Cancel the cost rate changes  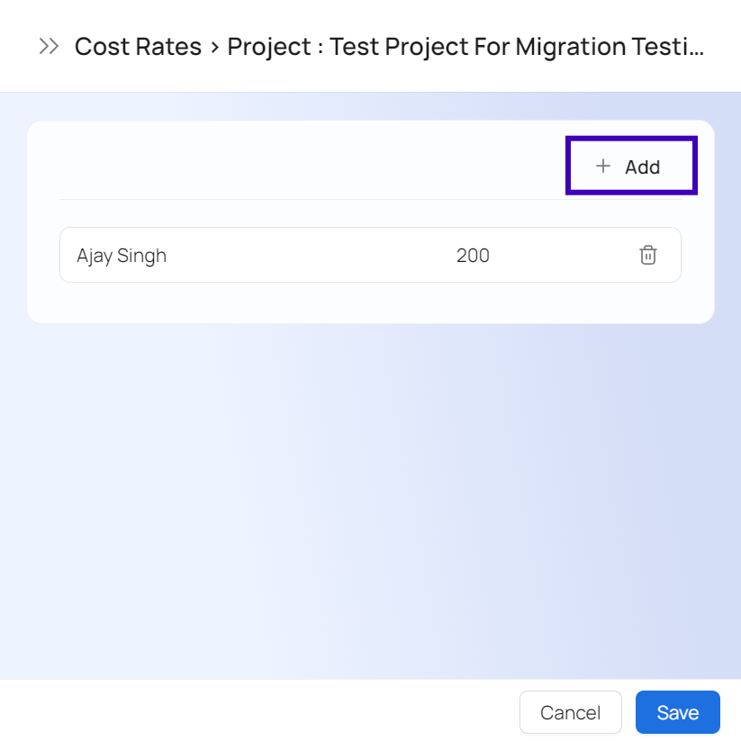click(x=570, y=713)
